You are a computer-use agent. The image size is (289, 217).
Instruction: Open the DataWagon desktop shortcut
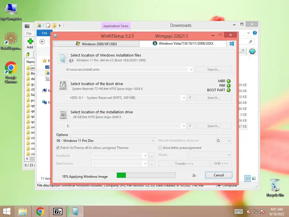[x=11, y=41]
